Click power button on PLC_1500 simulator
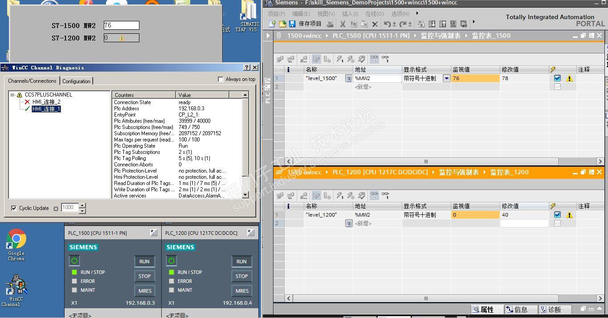The image size is (608, 318). [x=74, y=261]
